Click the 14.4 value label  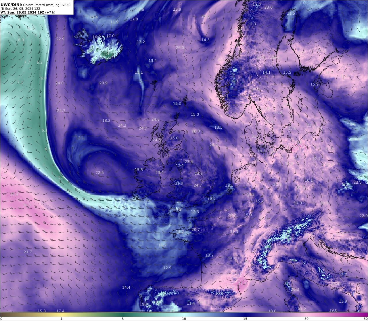point(126,287)
